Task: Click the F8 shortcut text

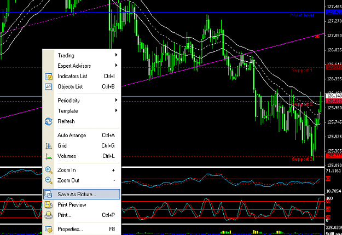Action: pos(112,229)
